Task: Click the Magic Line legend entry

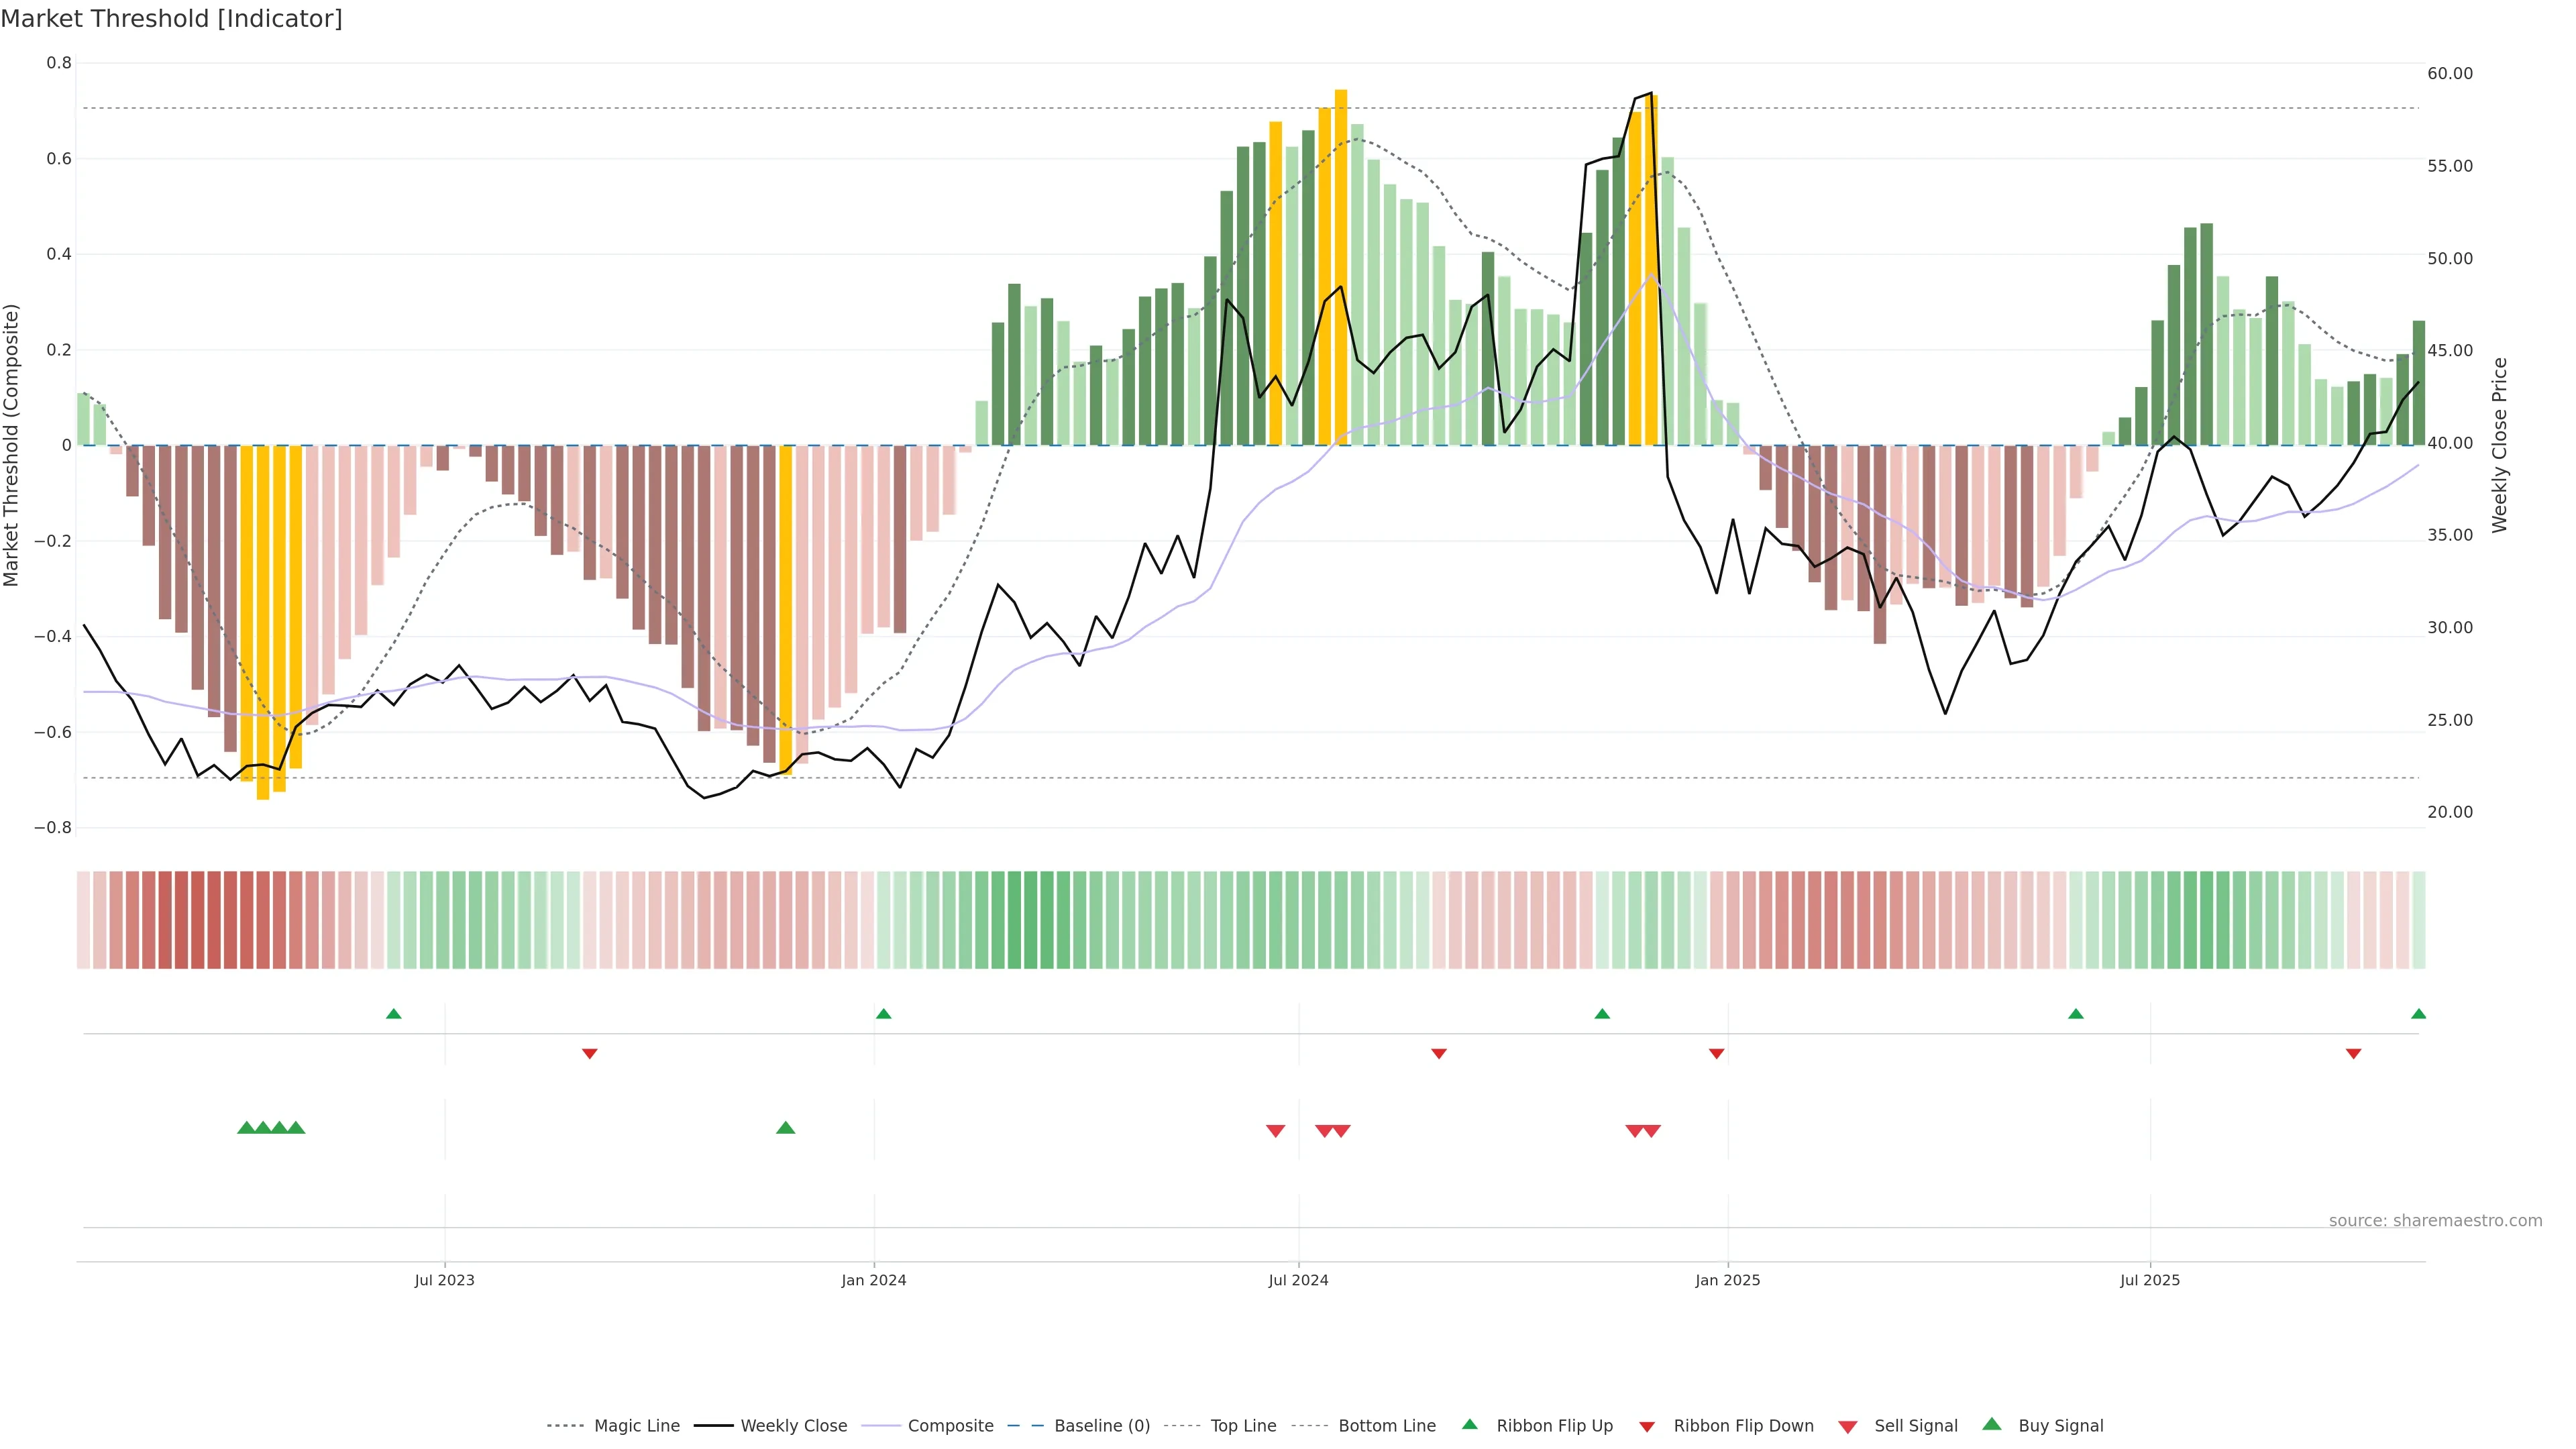Action: 636,1425
